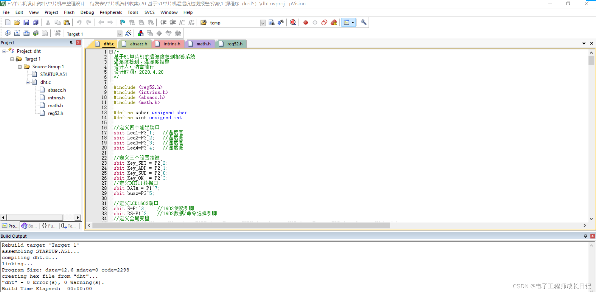The width and height of the screenshot is (596, 292).
Task: Collapse Target 1 tree node
Action: click(x=12, y=59)
